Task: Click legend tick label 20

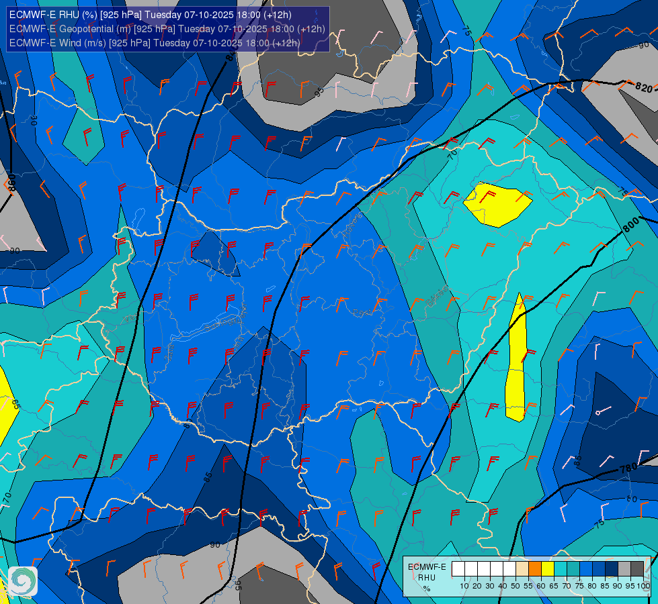Action: [x=477, y=587]
